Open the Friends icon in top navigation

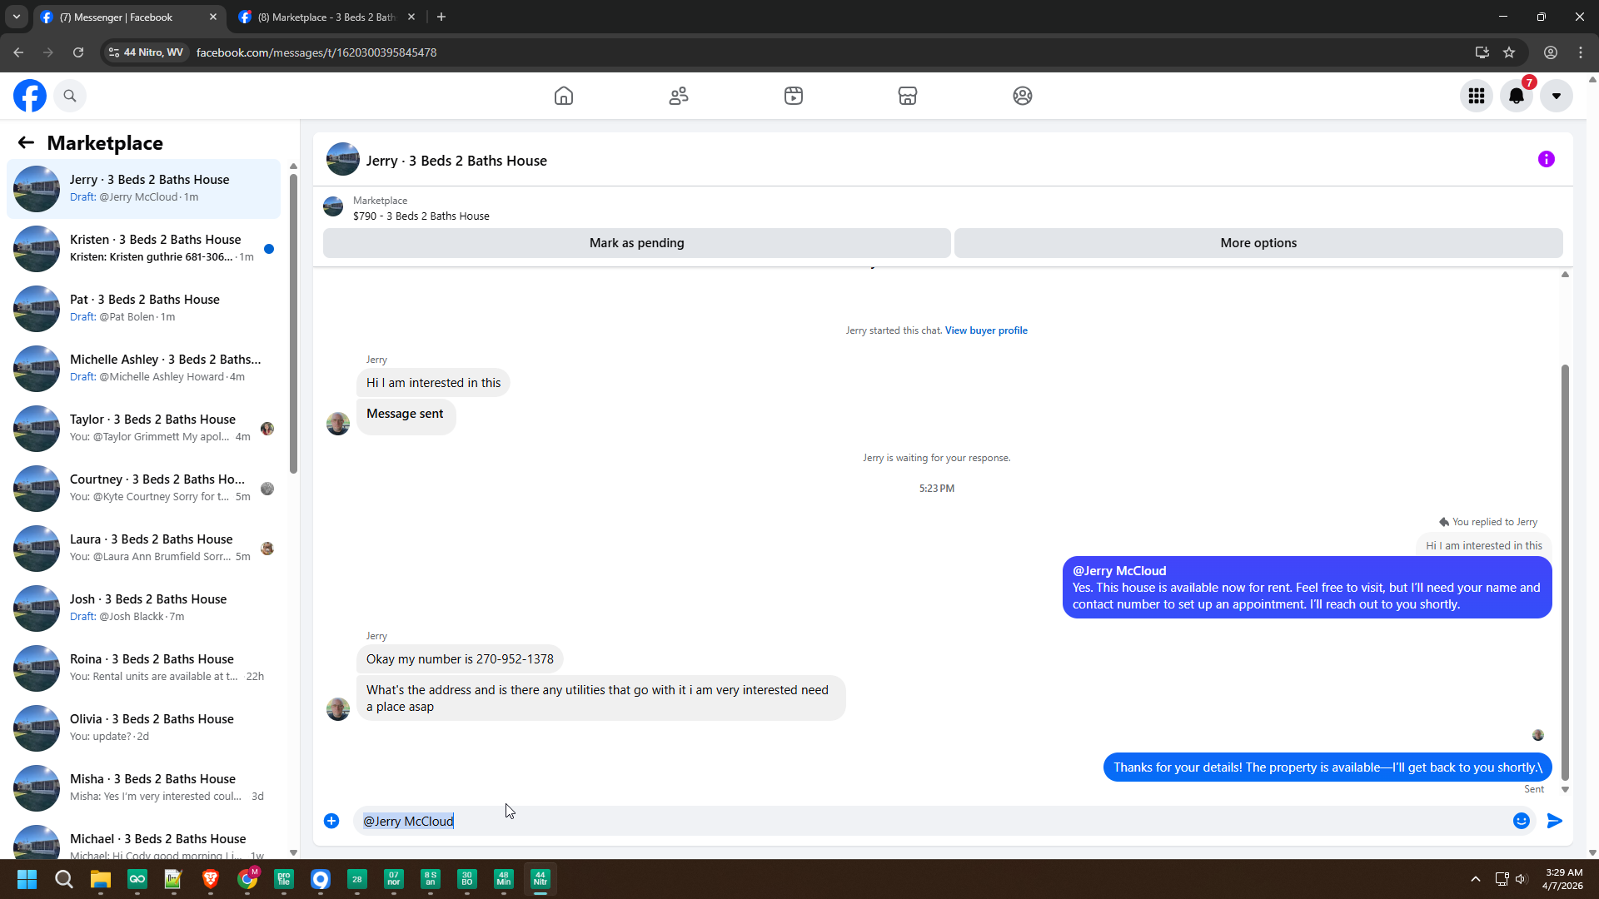coord(679,96)
